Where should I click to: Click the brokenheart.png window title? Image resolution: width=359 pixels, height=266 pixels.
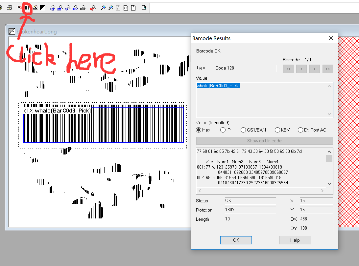pyautogui.click(x=36, y=32)
